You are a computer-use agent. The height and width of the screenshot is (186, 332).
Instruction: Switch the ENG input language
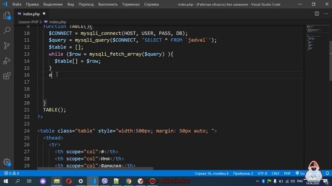tap(300, 181)
